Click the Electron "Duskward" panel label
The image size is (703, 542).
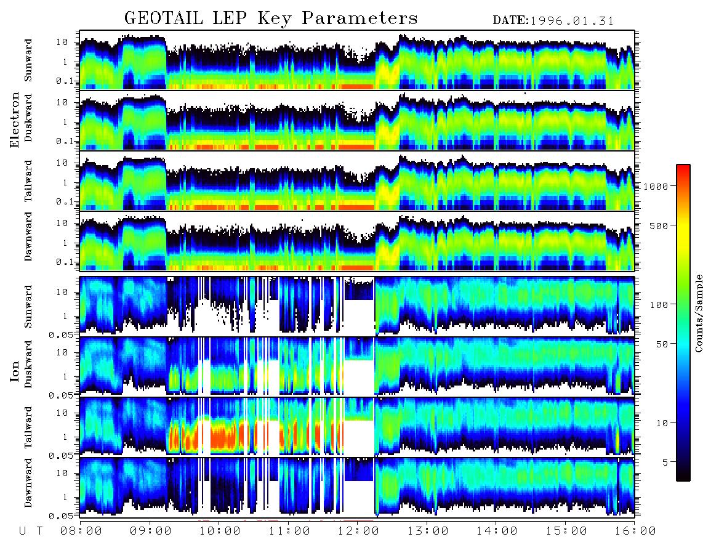point(28,118)
